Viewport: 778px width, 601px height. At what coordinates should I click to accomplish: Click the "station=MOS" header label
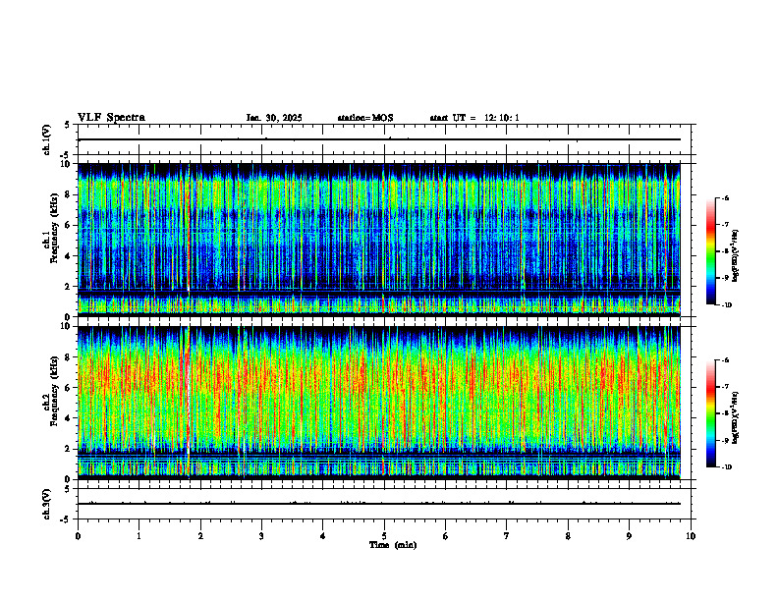tap(365, 118)
